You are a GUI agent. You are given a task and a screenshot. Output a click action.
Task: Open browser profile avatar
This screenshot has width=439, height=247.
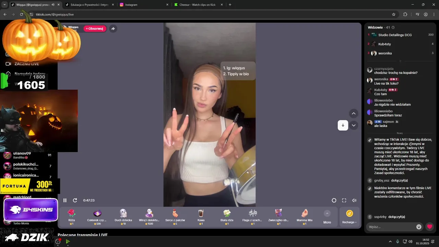pyautogui.click(x=426, y=14)
